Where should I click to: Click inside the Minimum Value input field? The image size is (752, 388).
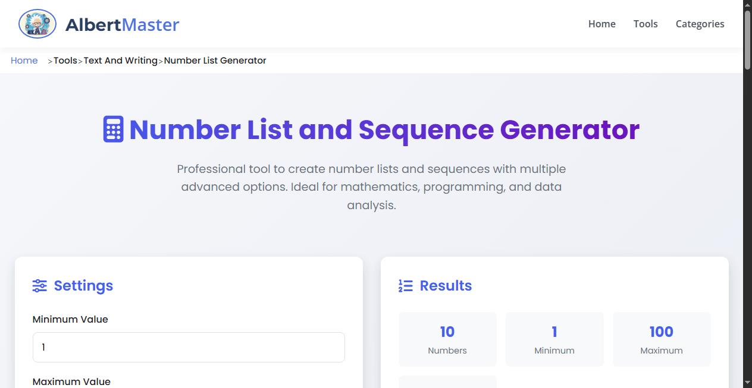pyautogui.click(x=189, y=347)
